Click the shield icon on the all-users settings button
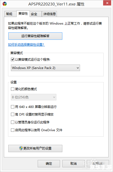113x172 pixels. coord(21,148)
